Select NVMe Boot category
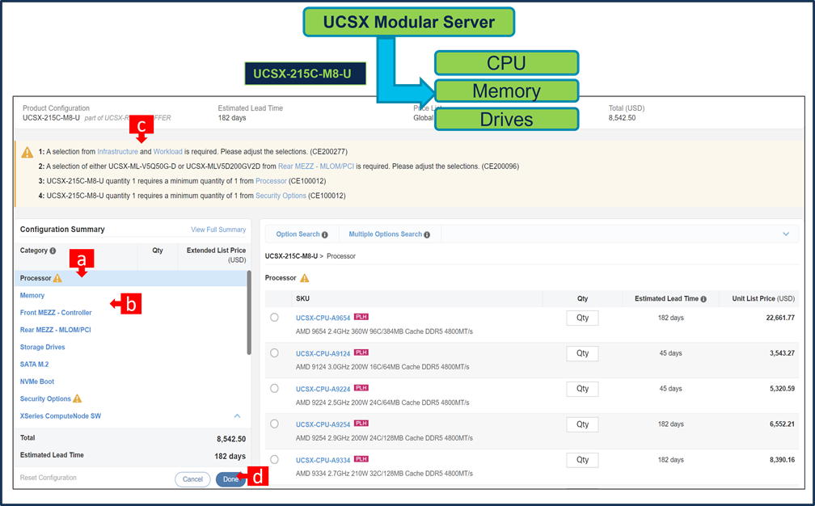This screenshot has width=815, height=506. tap(37, 382)
